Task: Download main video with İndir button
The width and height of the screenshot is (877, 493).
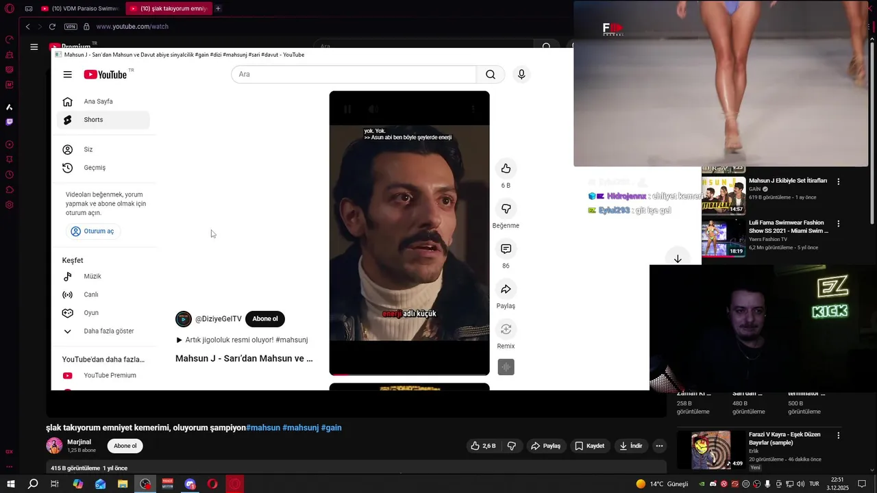Action: (x=631, y=446)
